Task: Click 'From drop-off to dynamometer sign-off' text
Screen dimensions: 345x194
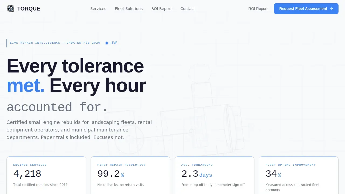Action: 213,185
